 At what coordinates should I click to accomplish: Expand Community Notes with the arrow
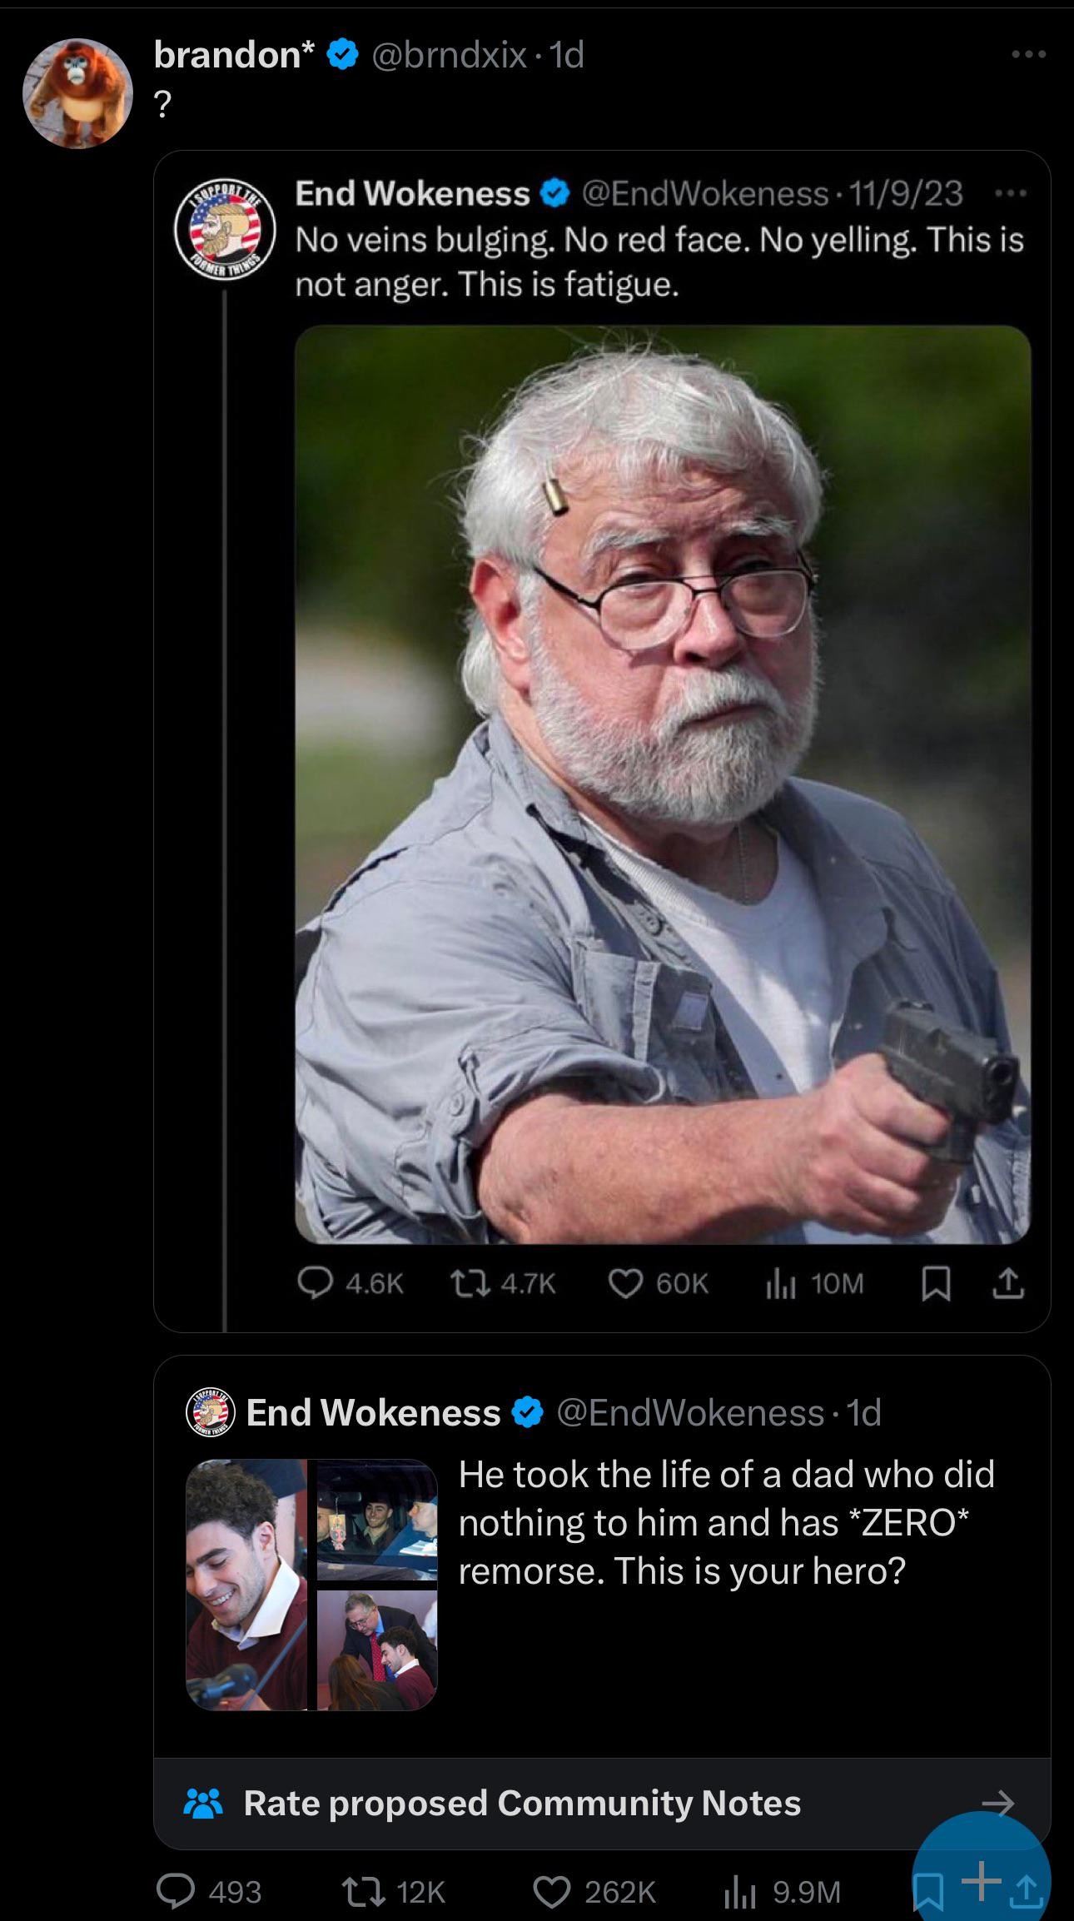click(x=997, y=1803)
